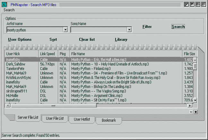Select Argument Clinic.mp3 file

coord(97,96)
